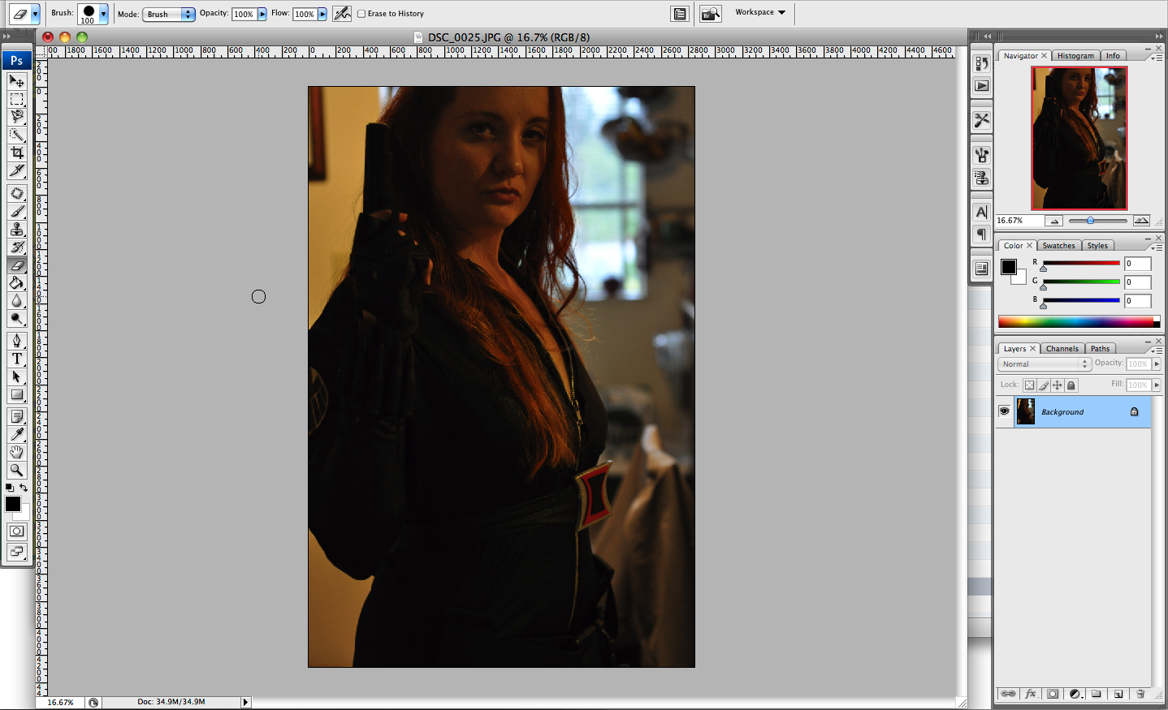
Task: Select the Rectangle shape tool
Action: click(x=16, y=394)
